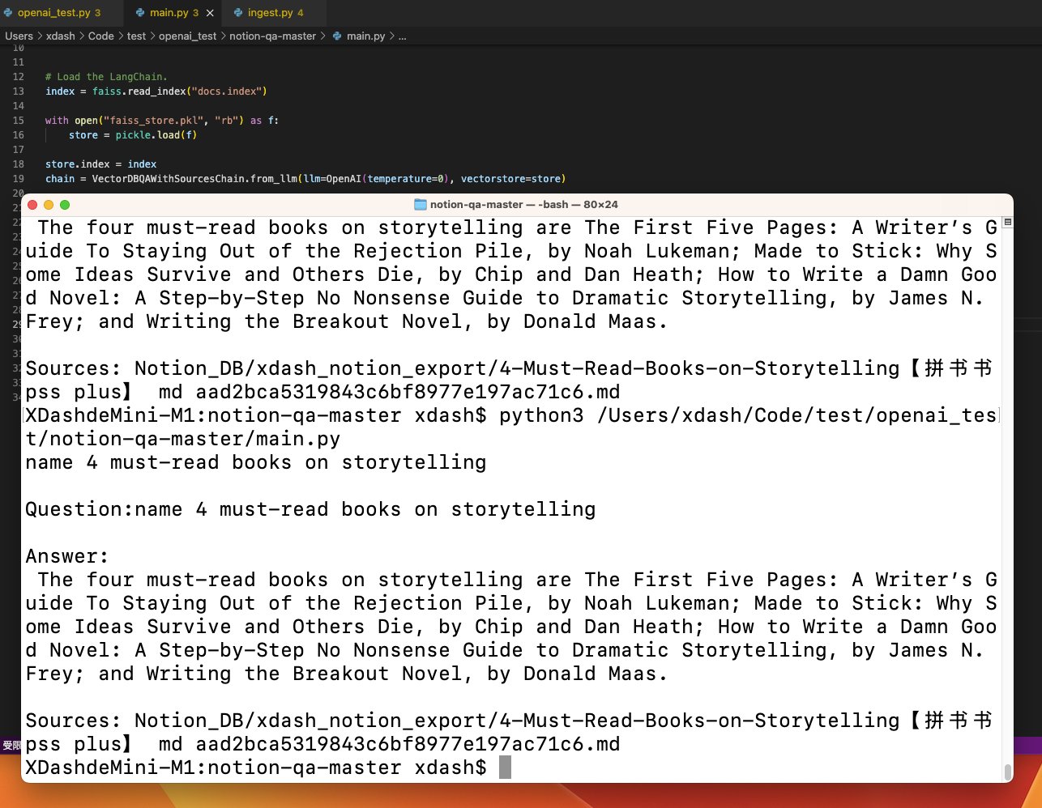
Task: Expand the trailing ellipsis breadcrumb symbol list
Action: click(x=403, y=36)
